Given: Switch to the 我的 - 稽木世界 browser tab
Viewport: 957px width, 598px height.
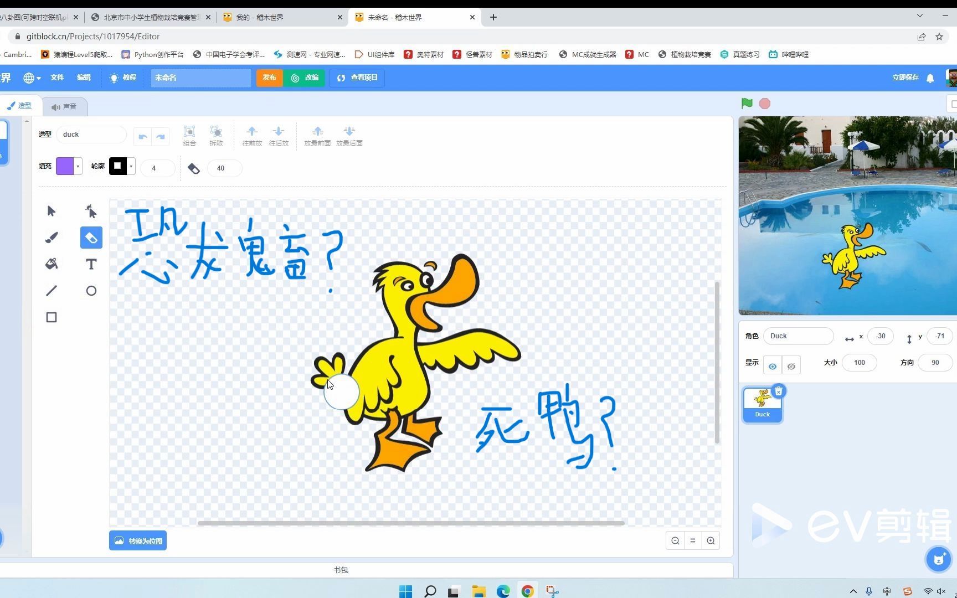Looking at the screenshot, I should tap(282, 17).
